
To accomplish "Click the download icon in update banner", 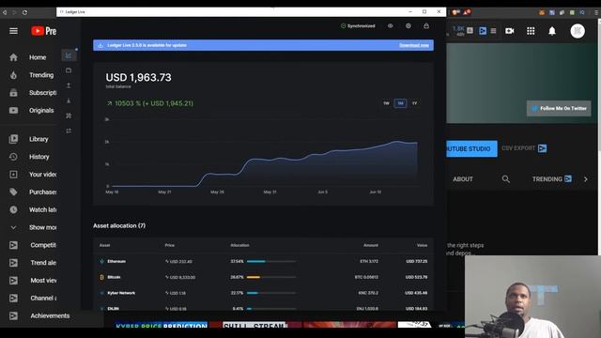I will (100, 45).
